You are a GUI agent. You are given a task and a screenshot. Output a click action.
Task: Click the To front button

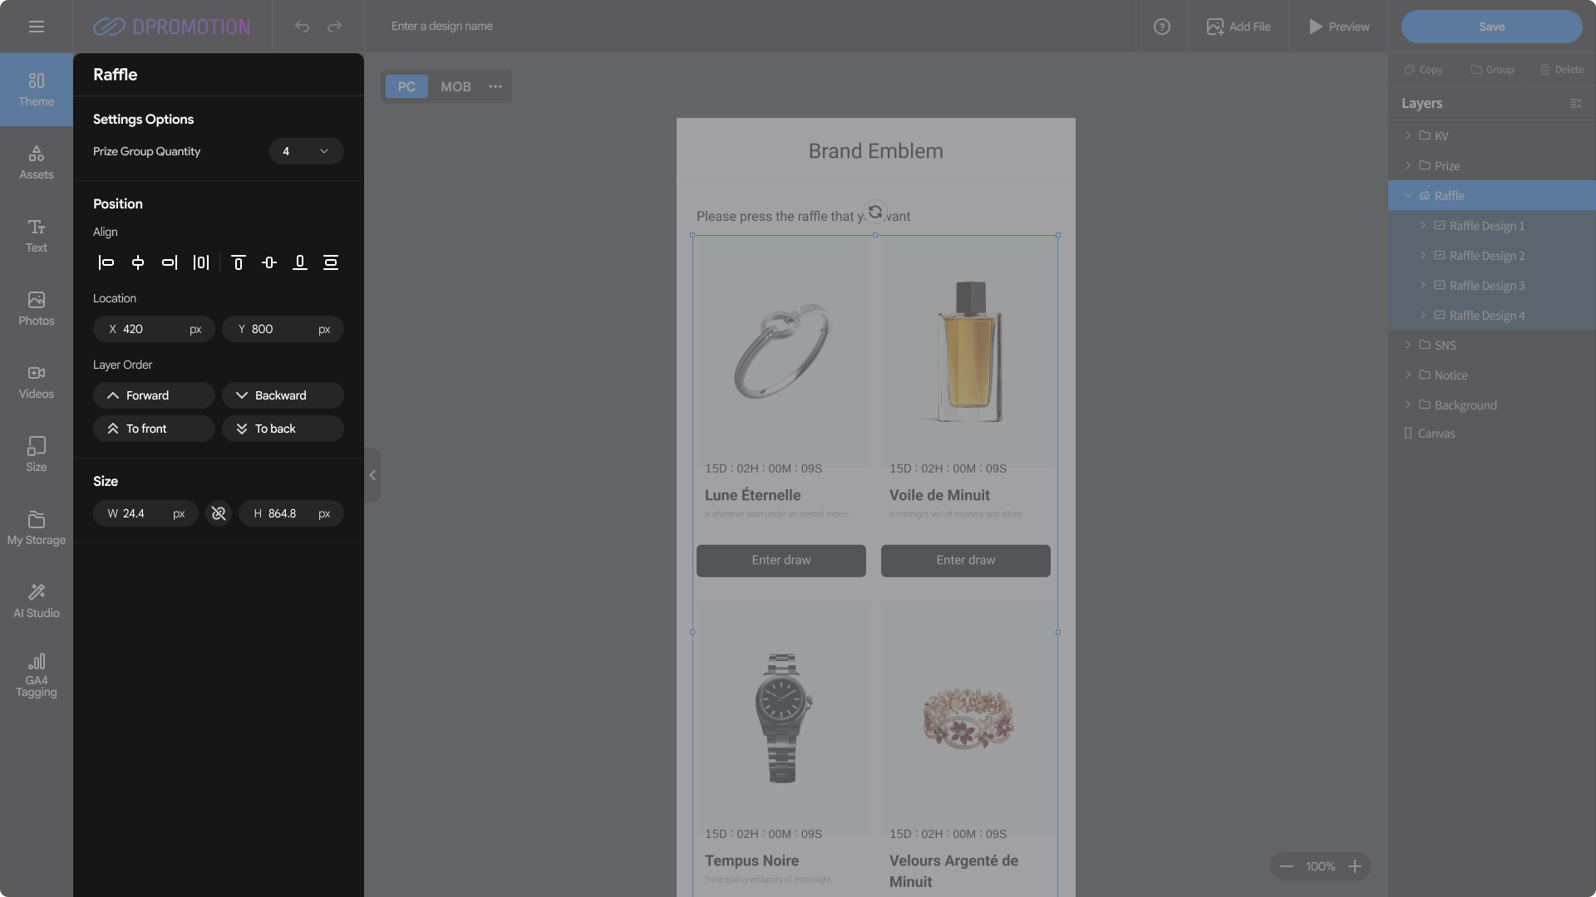click(154, 429)
